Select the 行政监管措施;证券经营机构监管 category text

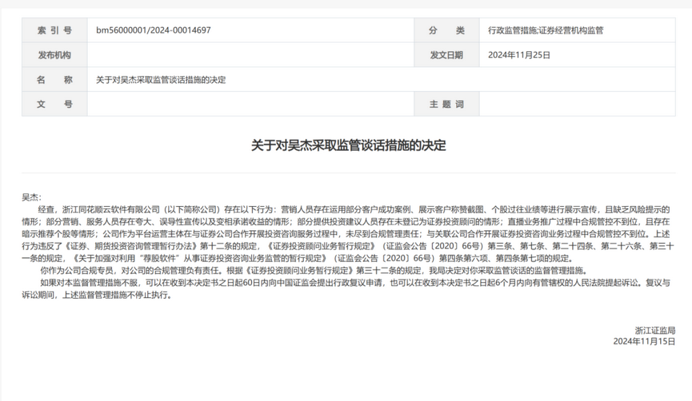pyautogui.click(x=546, y=30)
